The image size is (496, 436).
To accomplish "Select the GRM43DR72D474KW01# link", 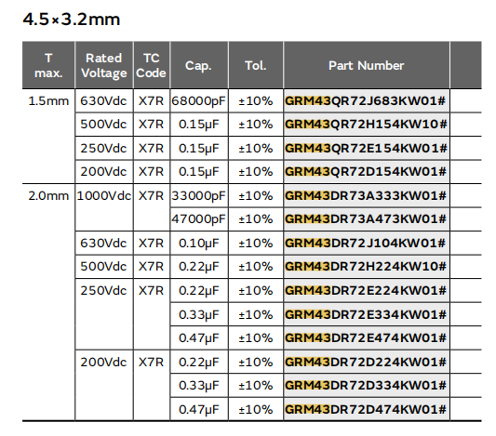I will point(366,409).
